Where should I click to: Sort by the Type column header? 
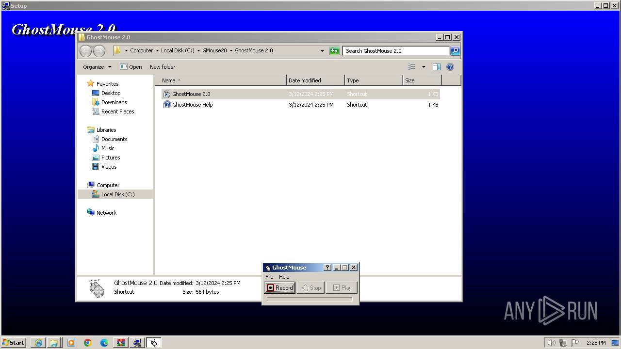(374, 80)
